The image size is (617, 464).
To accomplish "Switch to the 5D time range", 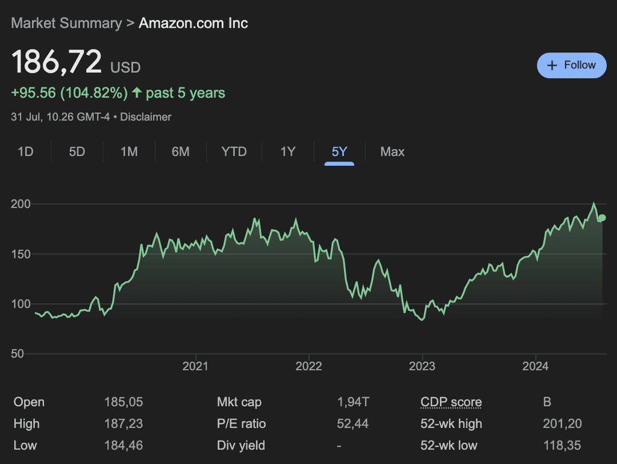I will (77, 152).
